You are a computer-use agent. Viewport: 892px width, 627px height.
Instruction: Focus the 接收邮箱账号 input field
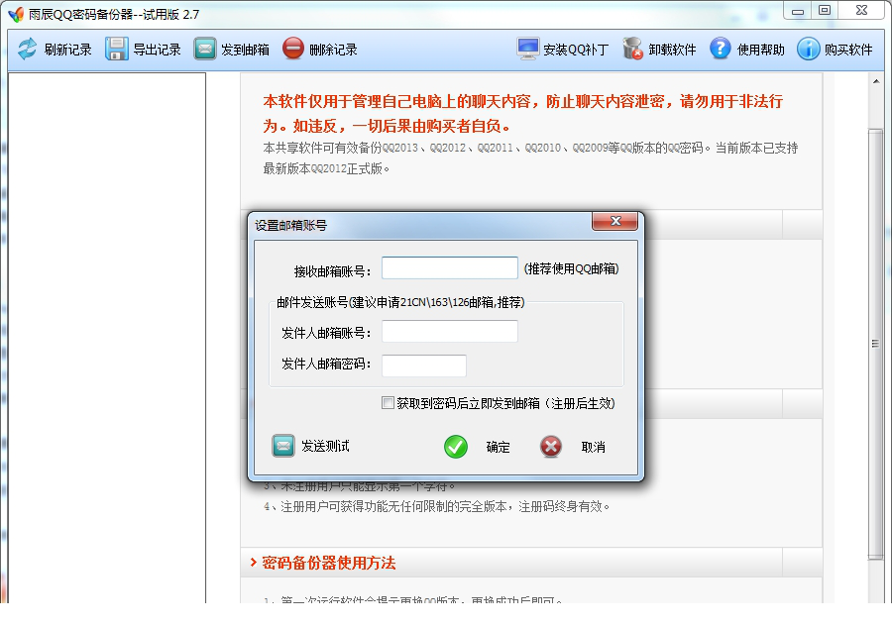tap(449, 268)
